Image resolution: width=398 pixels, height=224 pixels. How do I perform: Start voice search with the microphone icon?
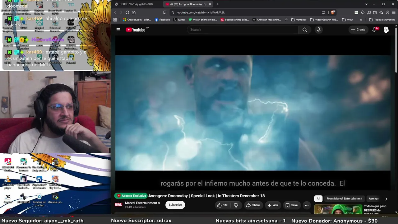[318, 30]
